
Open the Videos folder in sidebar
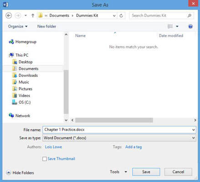[24, 96]
